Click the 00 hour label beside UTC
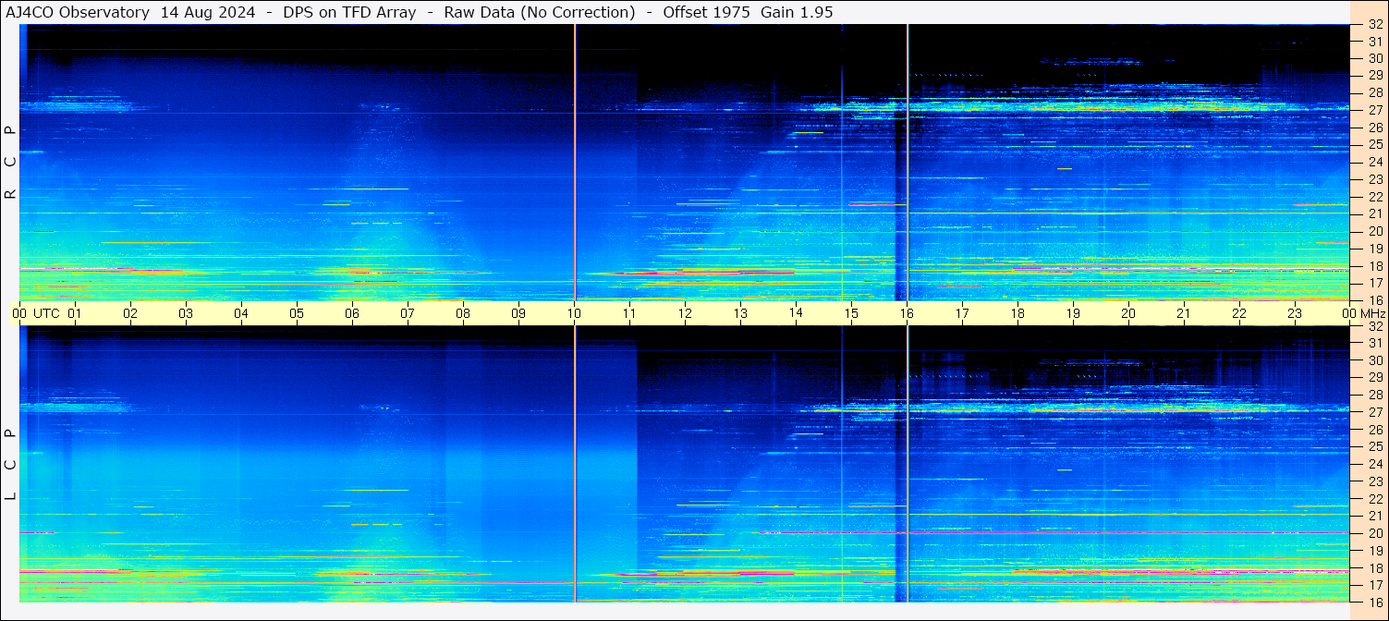Screen dimensions: 1389x621 pos(19,313)
